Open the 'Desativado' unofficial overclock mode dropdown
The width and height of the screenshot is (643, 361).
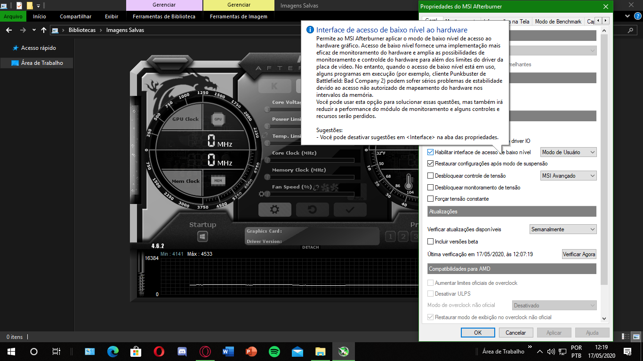click(555, 306)
